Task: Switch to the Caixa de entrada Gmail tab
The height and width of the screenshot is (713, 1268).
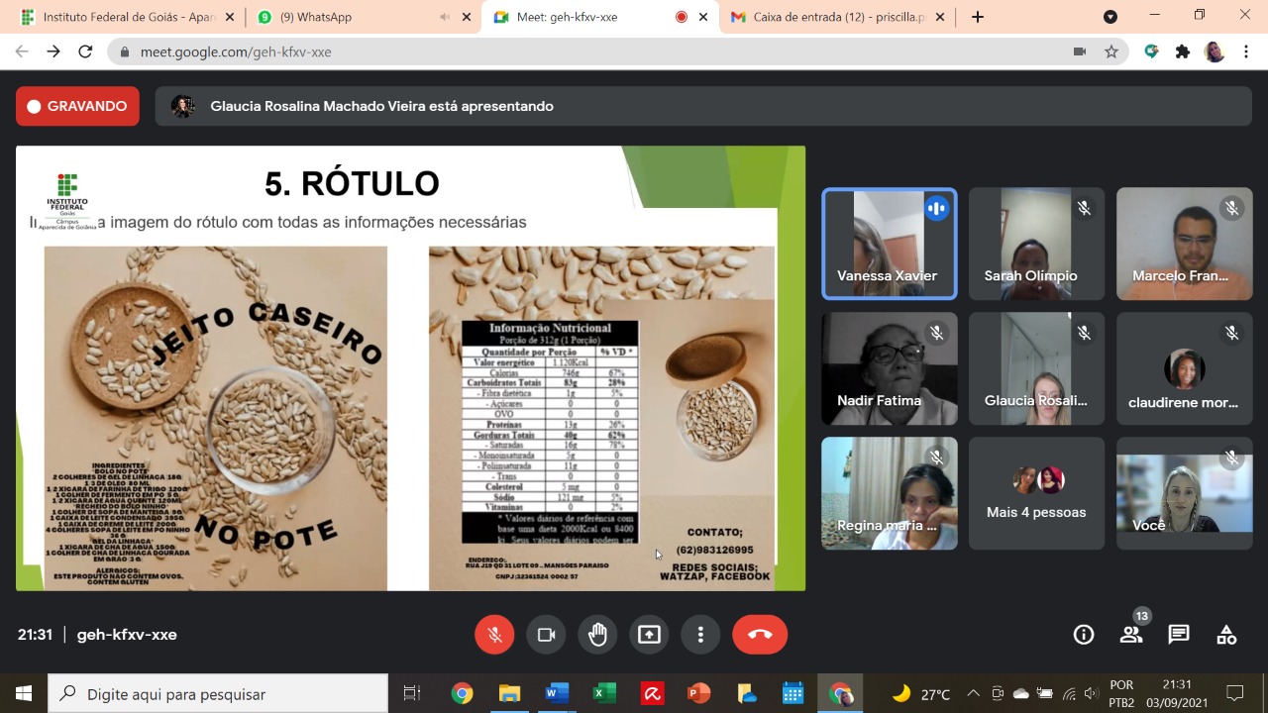Action: click(x=837, y=17)
